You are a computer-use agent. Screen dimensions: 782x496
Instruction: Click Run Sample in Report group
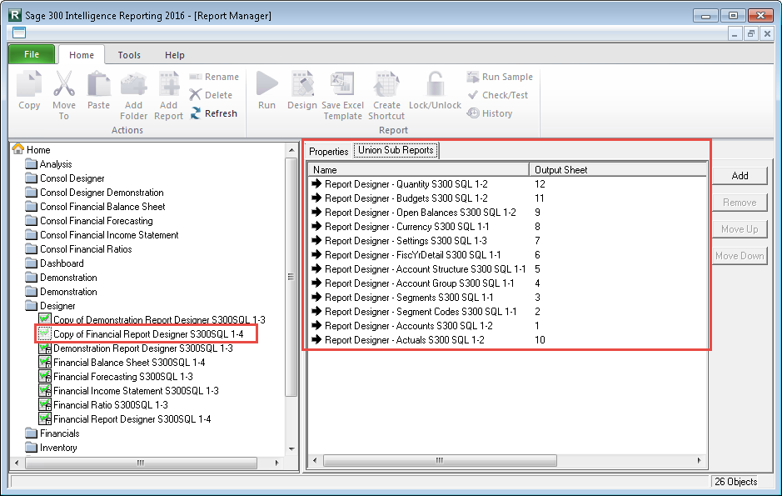click(500, 77)
